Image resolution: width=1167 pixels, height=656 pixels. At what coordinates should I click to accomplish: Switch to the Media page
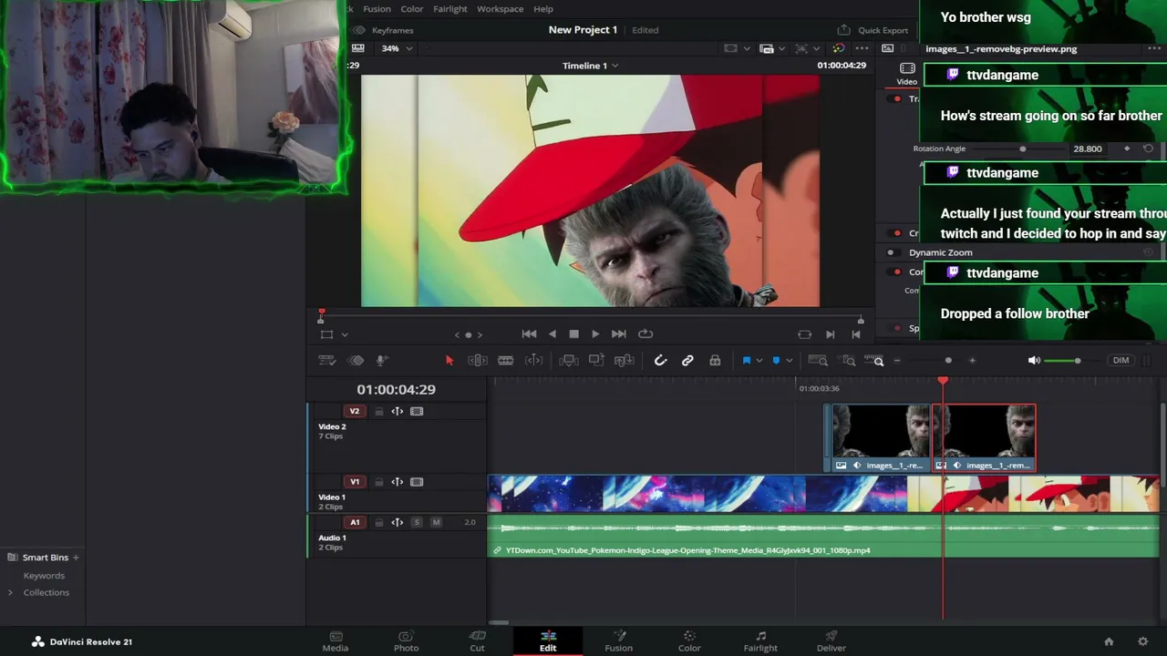pos(336,641)
